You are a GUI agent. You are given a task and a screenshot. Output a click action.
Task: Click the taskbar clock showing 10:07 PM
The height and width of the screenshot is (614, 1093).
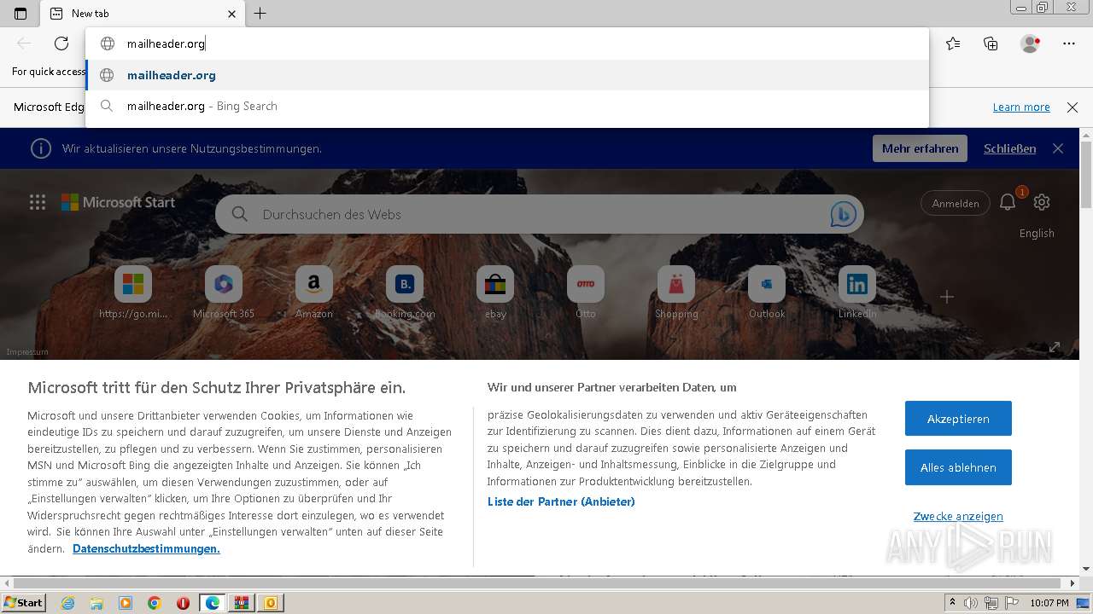click(1049, 603)
